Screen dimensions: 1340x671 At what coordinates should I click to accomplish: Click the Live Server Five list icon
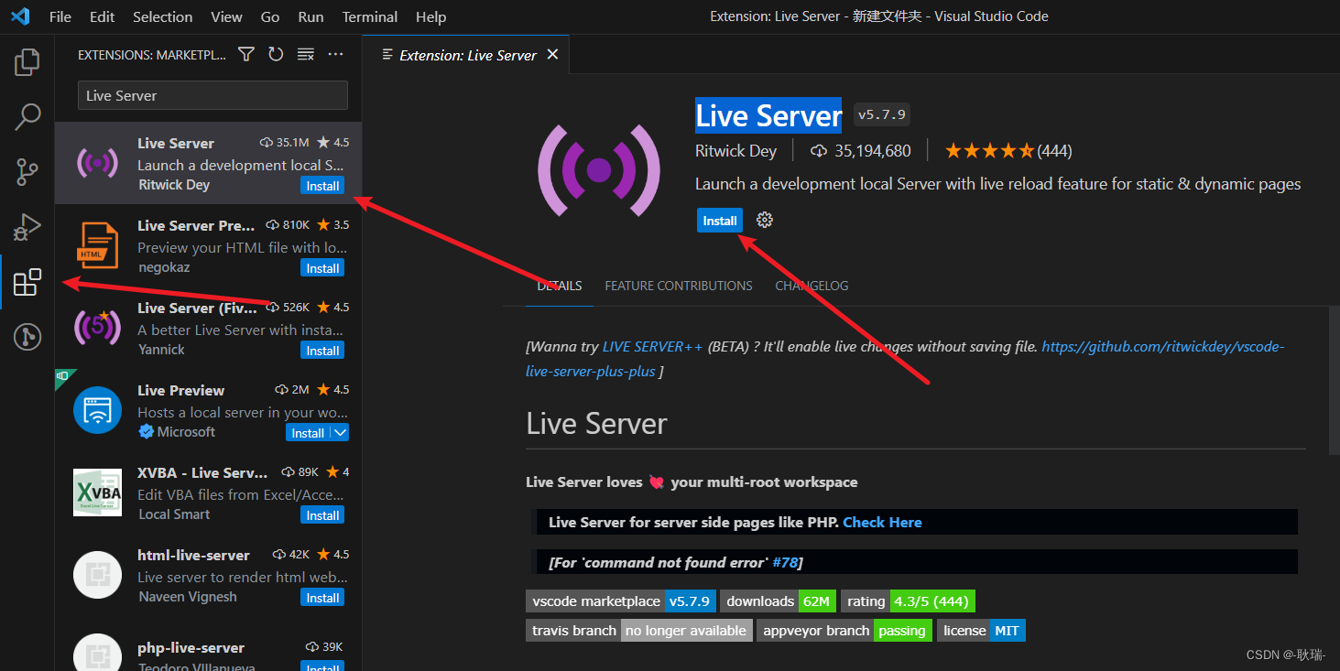click(97, 328)
